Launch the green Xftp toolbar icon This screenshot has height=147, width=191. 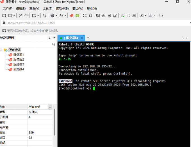click(77, 15)
